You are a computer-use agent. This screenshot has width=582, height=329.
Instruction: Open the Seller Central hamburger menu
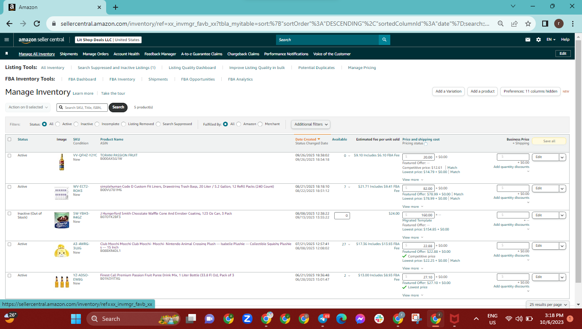(6, 40)
